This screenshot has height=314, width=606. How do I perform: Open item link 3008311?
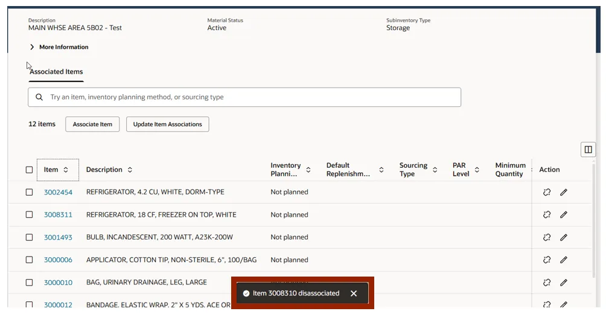(58, 214)
